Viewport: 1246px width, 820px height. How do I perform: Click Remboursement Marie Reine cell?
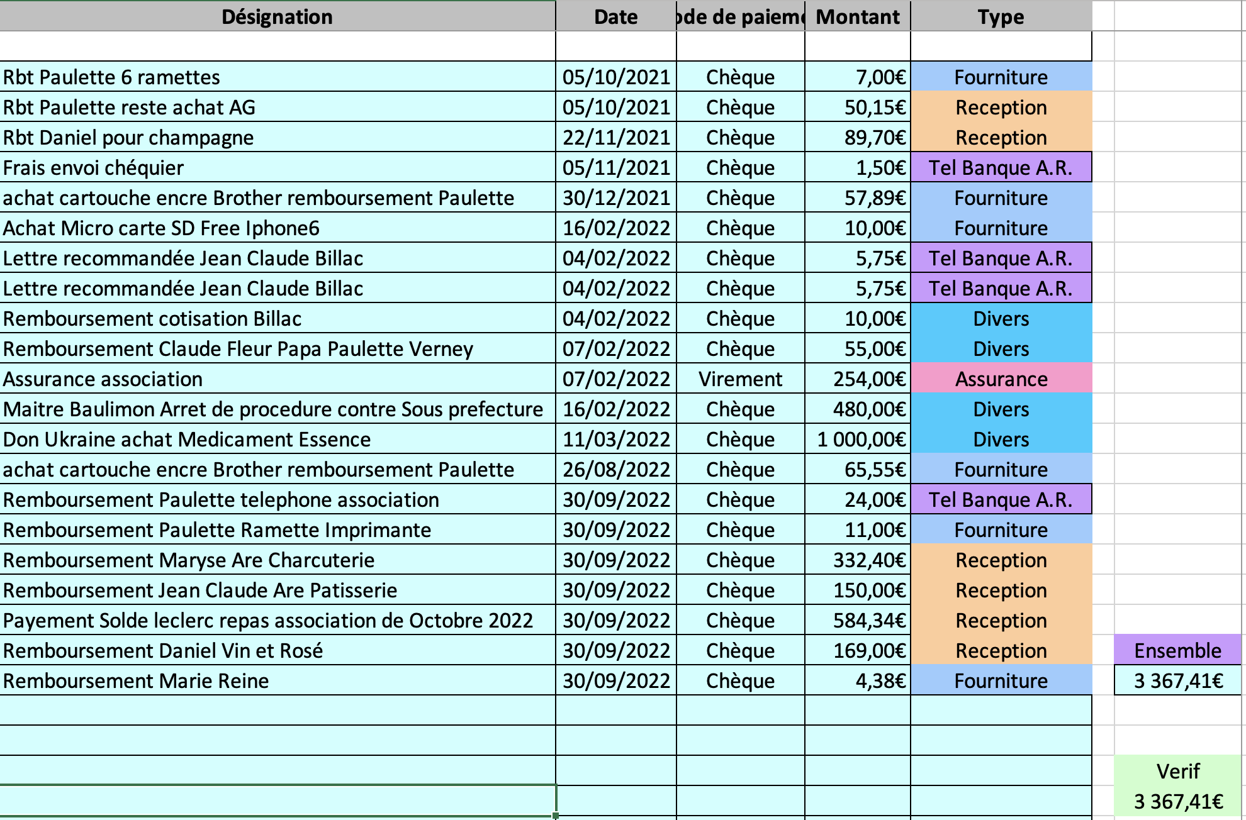277,680
